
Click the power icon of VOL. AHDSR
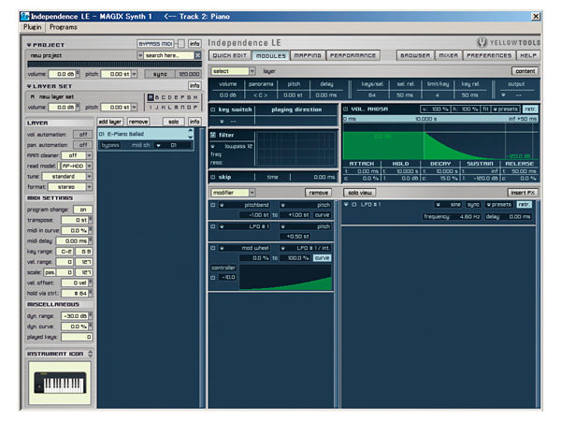tap(346, 109)
